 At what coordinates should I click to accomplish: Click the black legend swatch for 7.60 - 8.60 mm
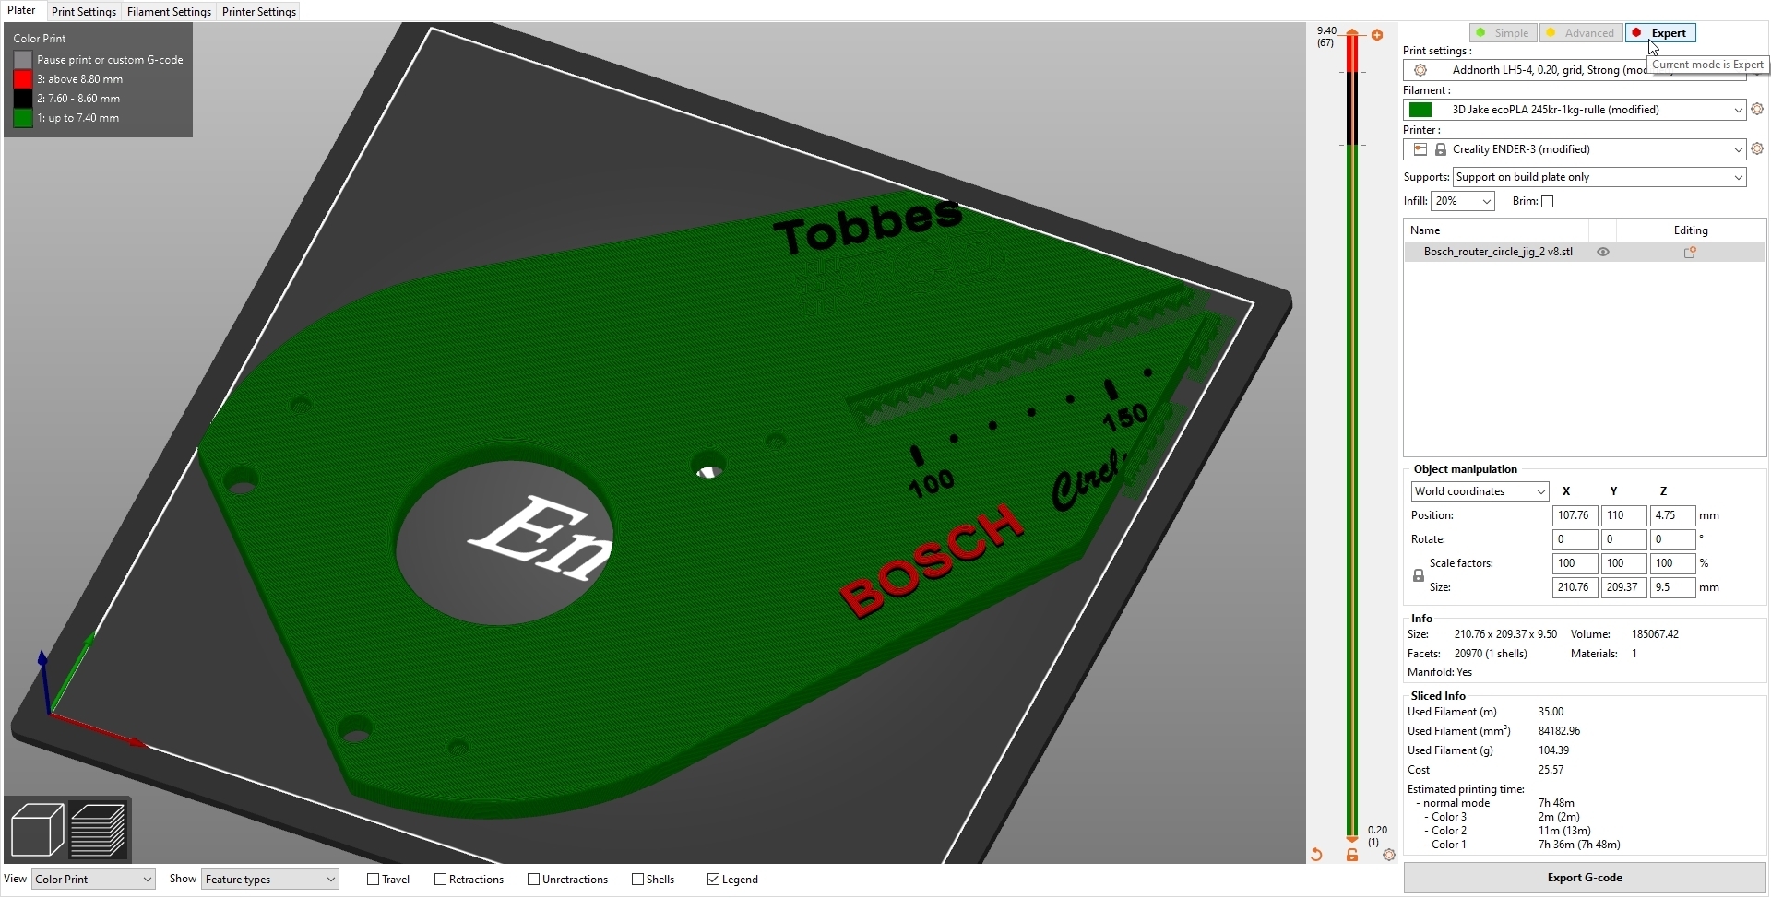(x=23, y=99)
